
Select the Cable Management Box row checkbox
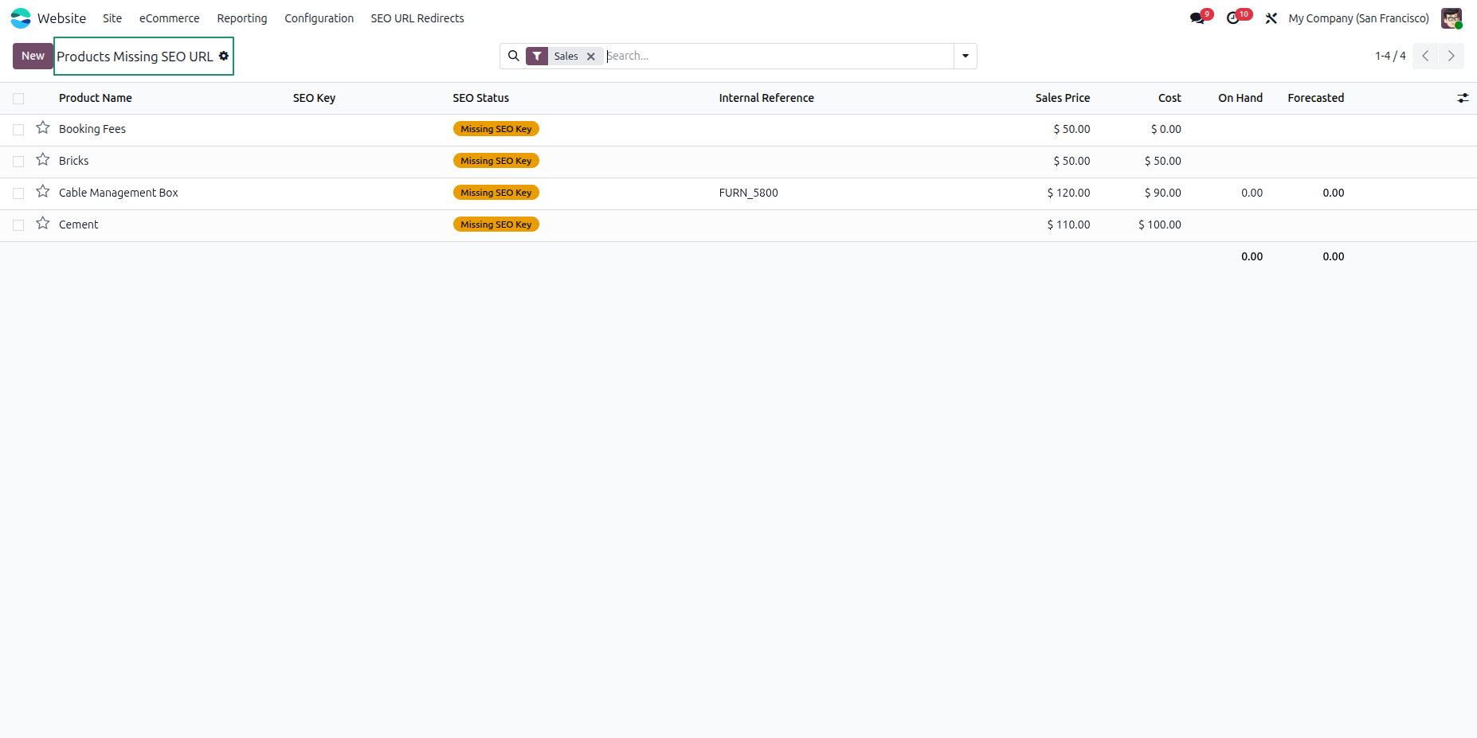click(18, 193)
